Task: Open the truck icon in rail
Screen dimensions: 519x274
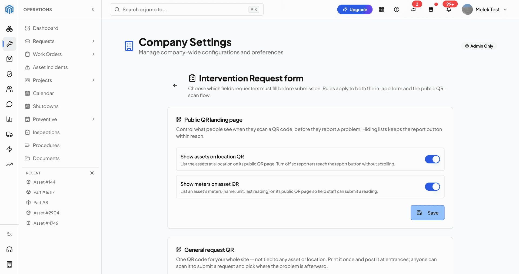Action: click(9, 134)
